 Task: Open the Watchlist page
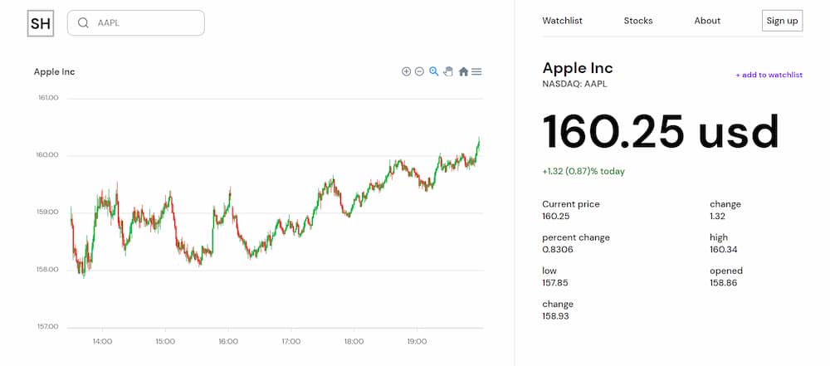[562, 21]
